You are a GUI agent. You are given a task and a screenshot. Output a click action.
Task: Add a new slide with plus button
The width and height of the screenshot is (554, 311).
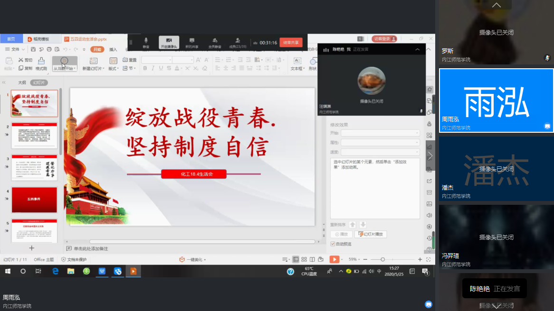click(x=31, y=248)
